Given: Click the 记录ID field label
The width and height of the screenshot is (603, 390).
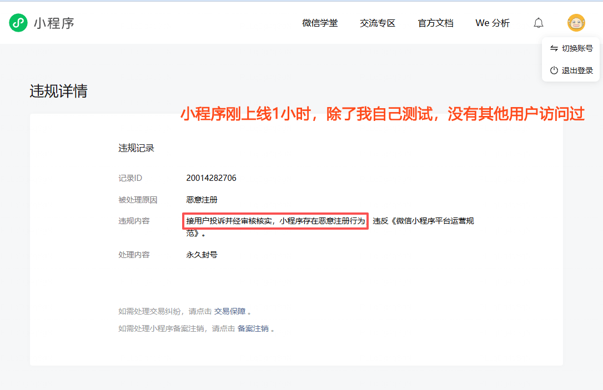Looking at the screenshot, I should tap(130, 178).
